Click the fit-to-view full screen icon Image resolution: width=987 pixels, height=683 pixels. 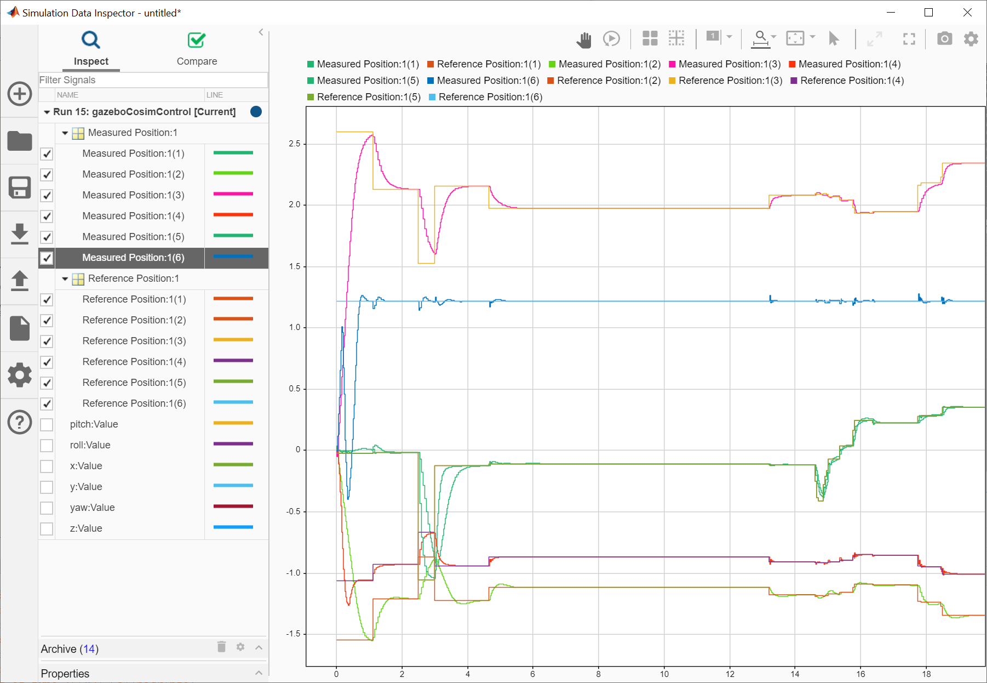tap(909, 39)
